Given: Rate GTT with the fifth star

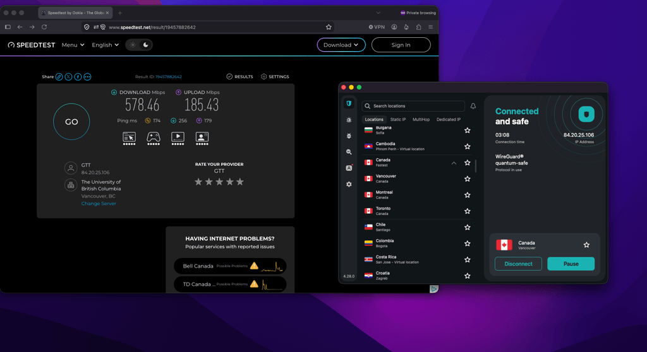Looking at the screenshot, I should (x=239, y=182).
